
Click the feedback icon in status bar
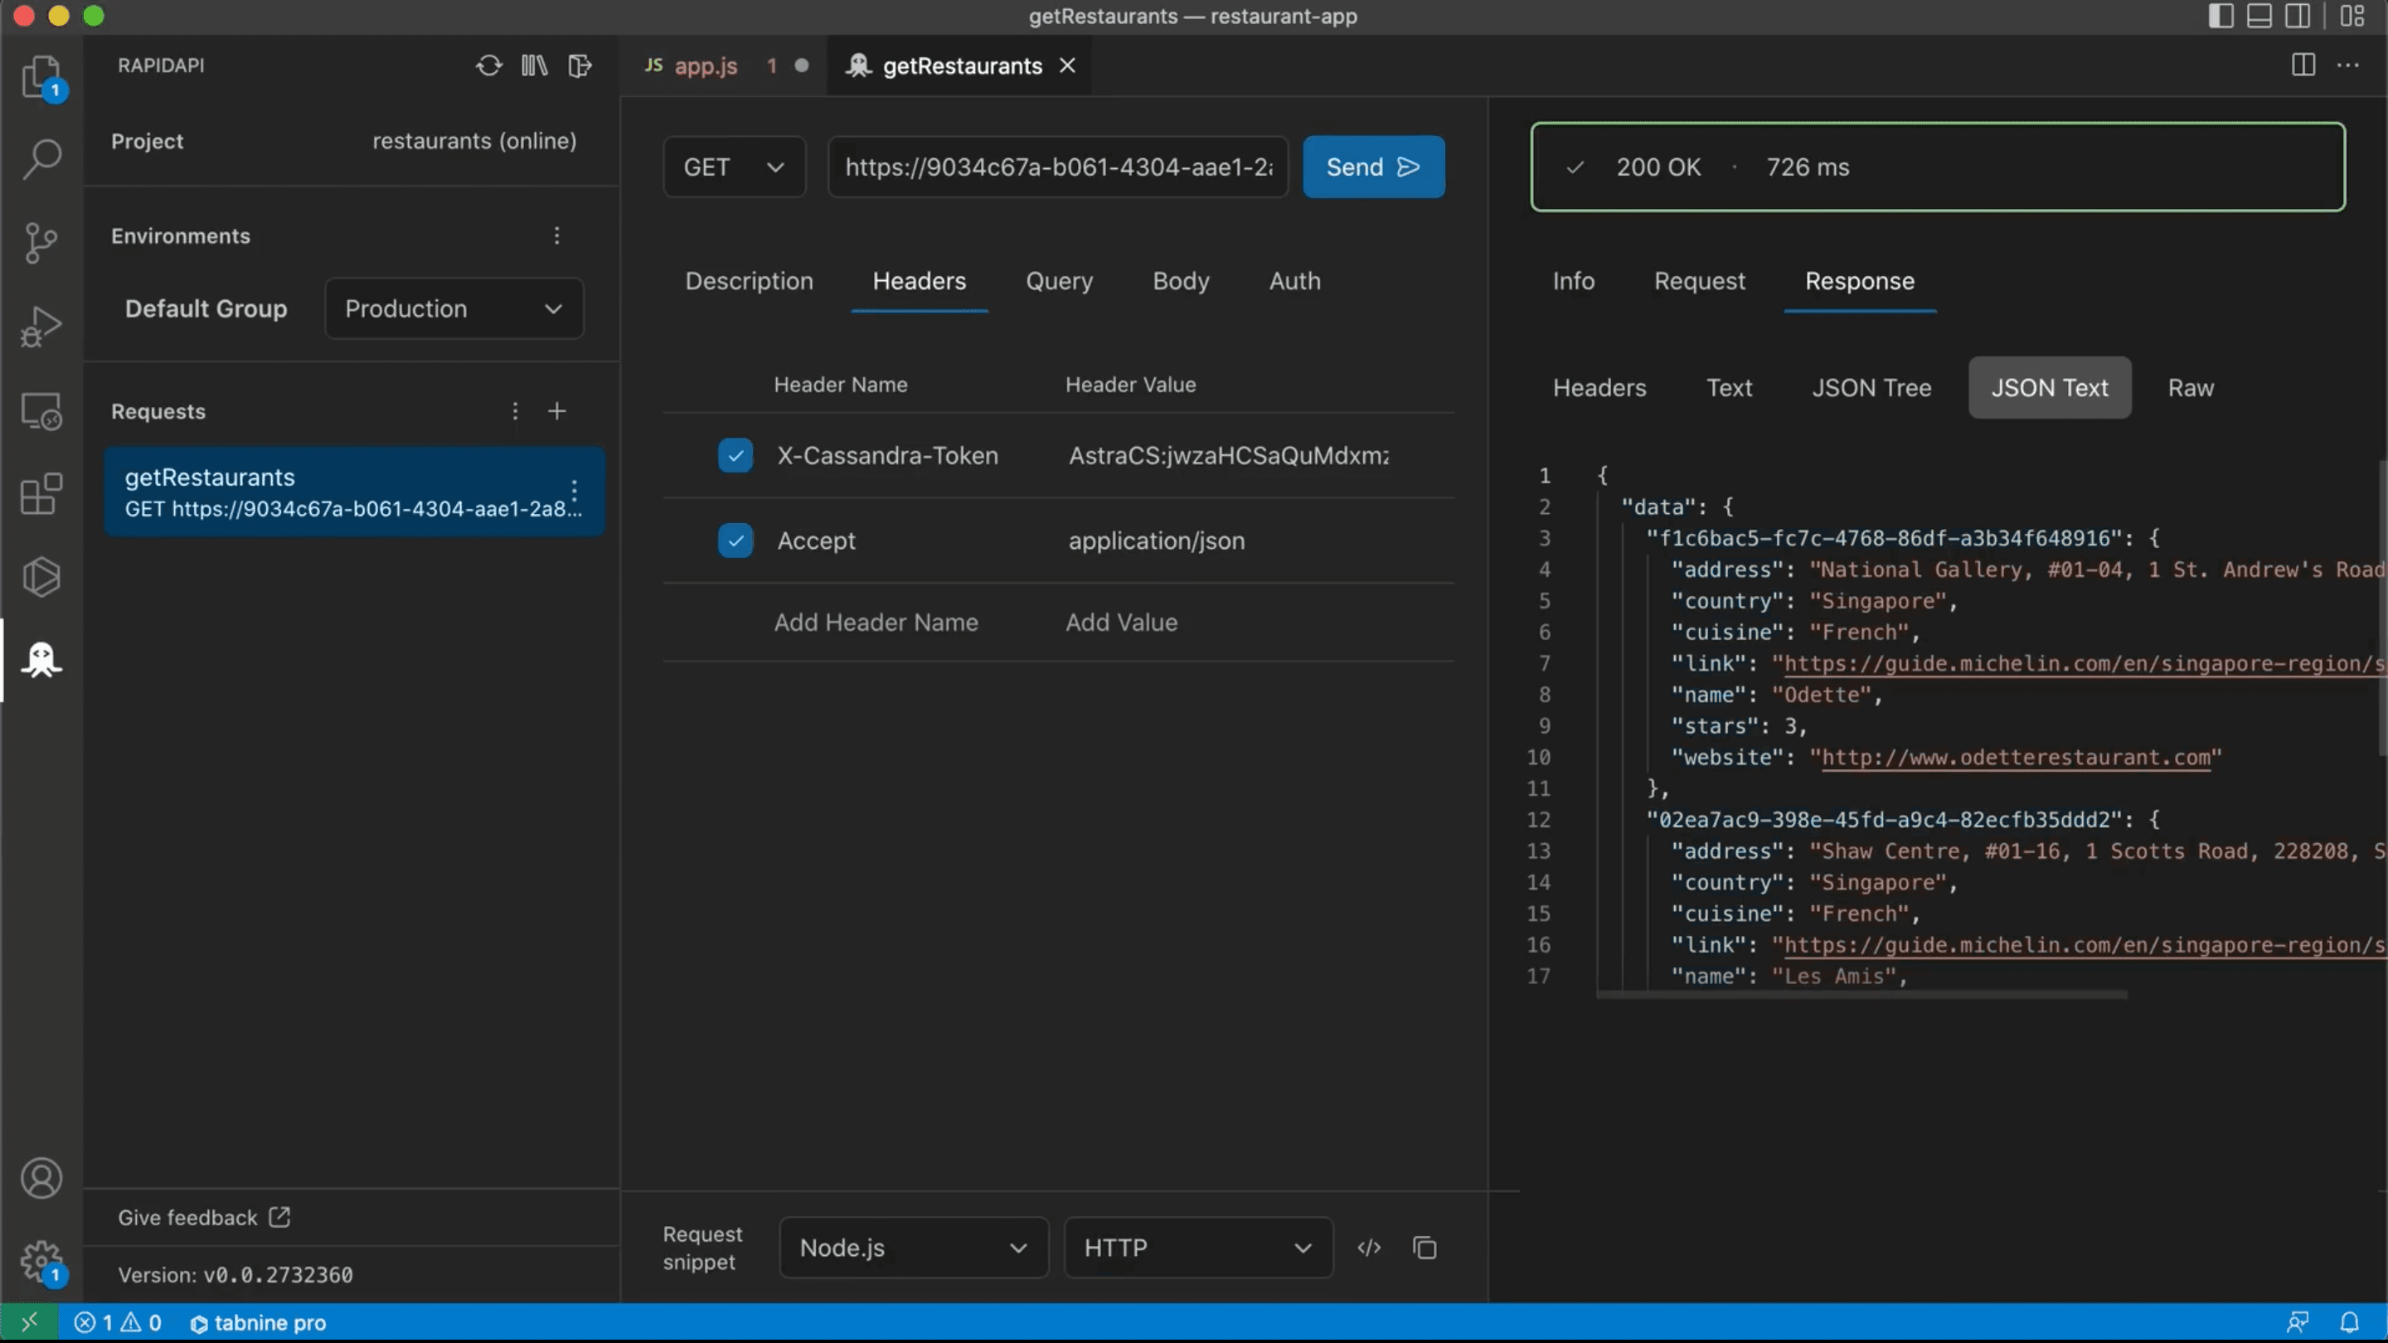coord(2298,1322)
